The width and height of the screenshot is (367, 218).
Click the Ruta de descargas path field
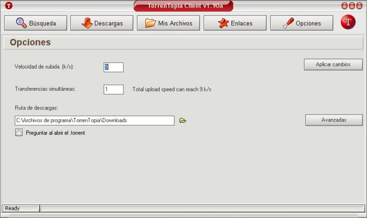pos(95,120)
